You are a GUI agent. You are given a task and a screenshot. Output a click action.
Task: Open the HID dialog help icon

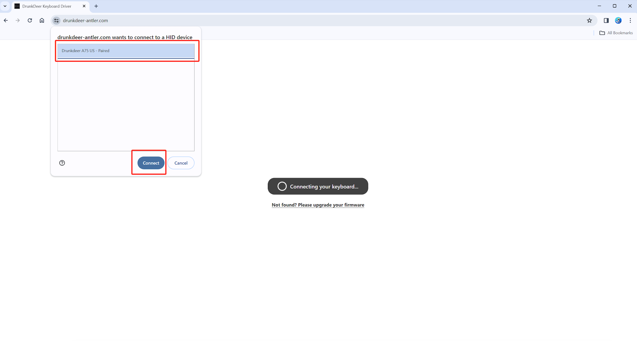(x=62, y=163)
